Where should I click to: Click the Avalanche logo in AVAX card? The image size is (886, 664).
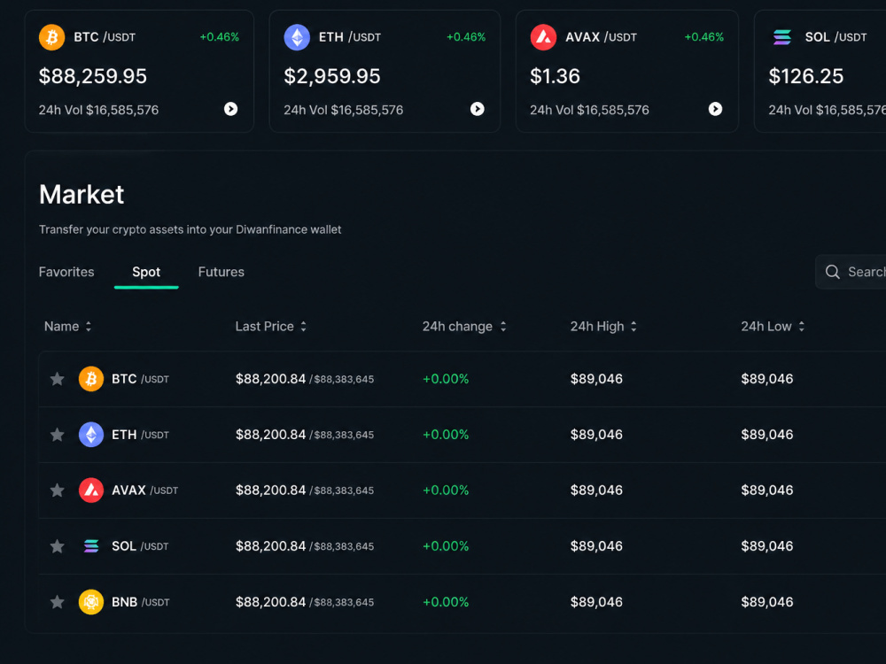click(x=543, y=37)
